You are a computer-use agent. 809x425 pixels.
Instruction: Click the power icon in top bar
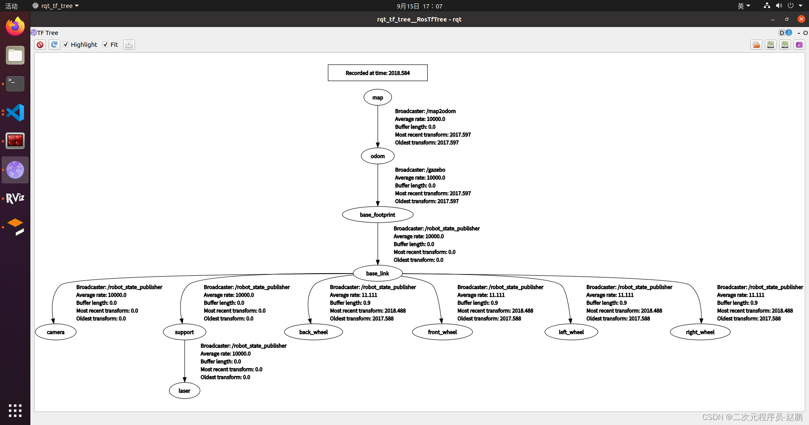click(x=790, y=5)
